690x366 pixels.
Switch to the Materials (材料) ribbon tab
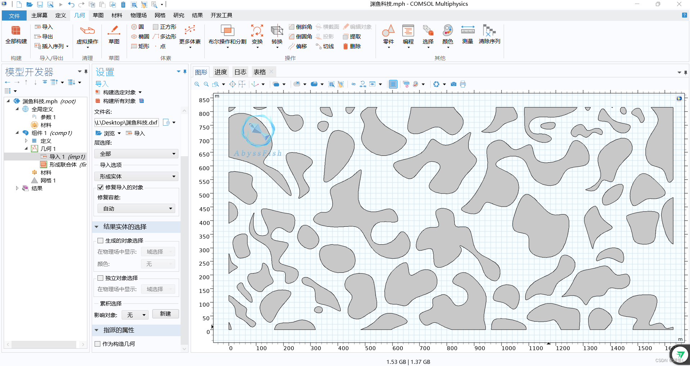[117, 15]
